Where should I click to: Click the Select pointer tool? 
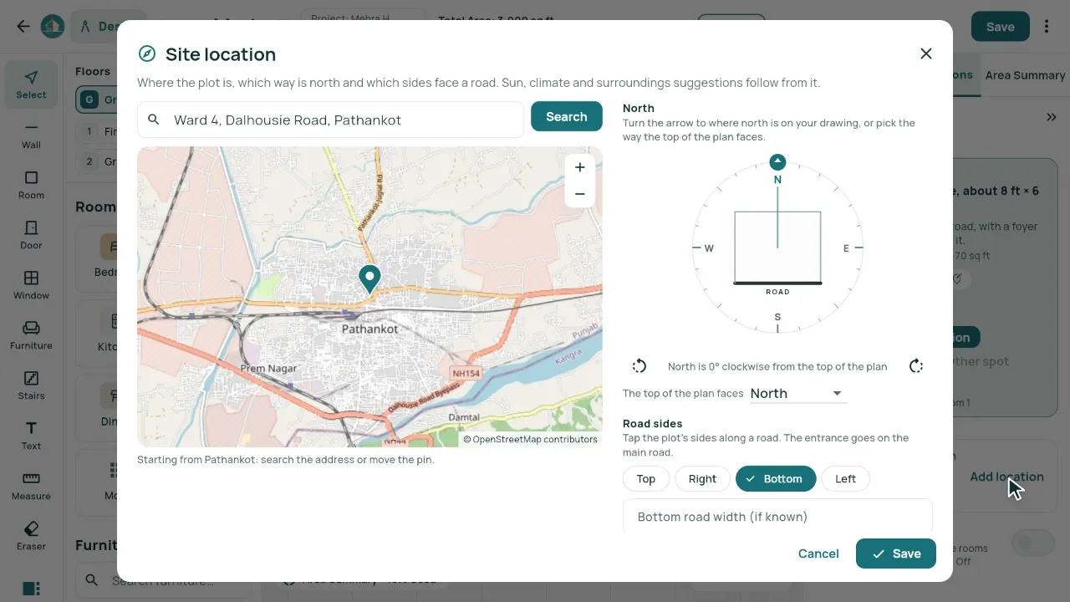pos(31,84)
